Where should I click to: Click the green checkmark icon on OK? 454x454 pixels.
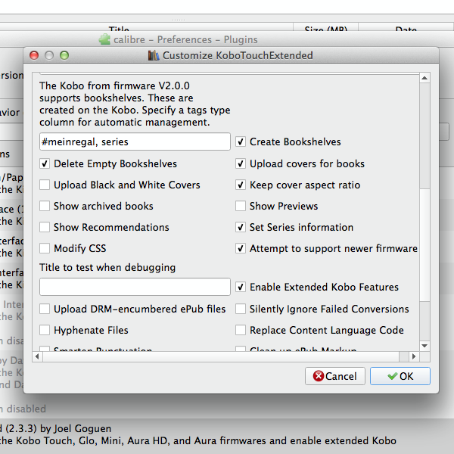click(x=393, y=376)
